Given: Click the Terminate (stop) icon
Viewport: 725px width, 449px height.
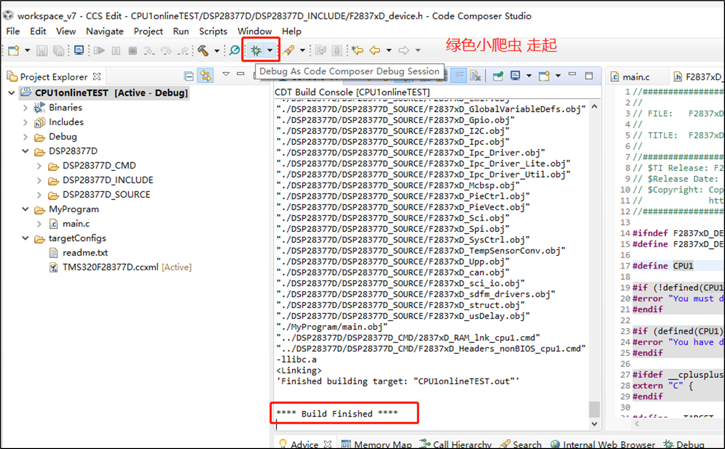Looking at the screenshot, I should [x=132, y=50].
